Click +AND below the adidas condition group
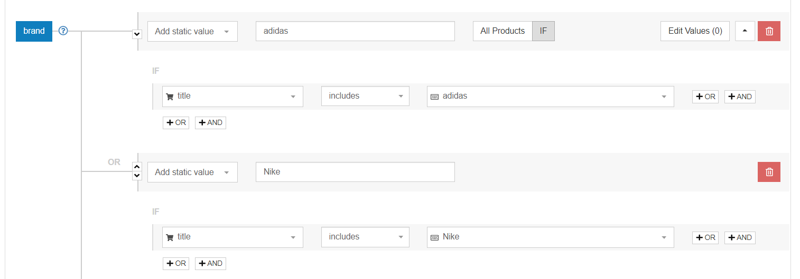This screenshot has width=800, height=279. [x=210, y=122]
